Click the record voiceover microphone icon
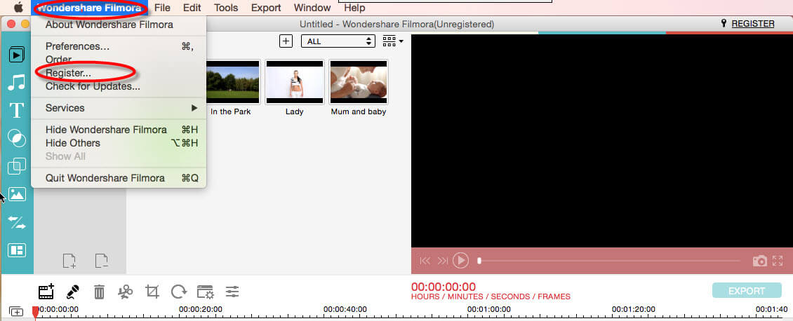The height and width of the screenshot is (321, 793). [x=73, y=292]
